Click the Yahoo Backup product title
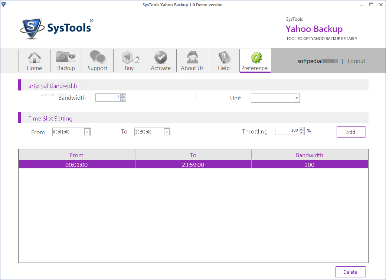The width and height of the screenshot is (386, 280). point(314,29)
